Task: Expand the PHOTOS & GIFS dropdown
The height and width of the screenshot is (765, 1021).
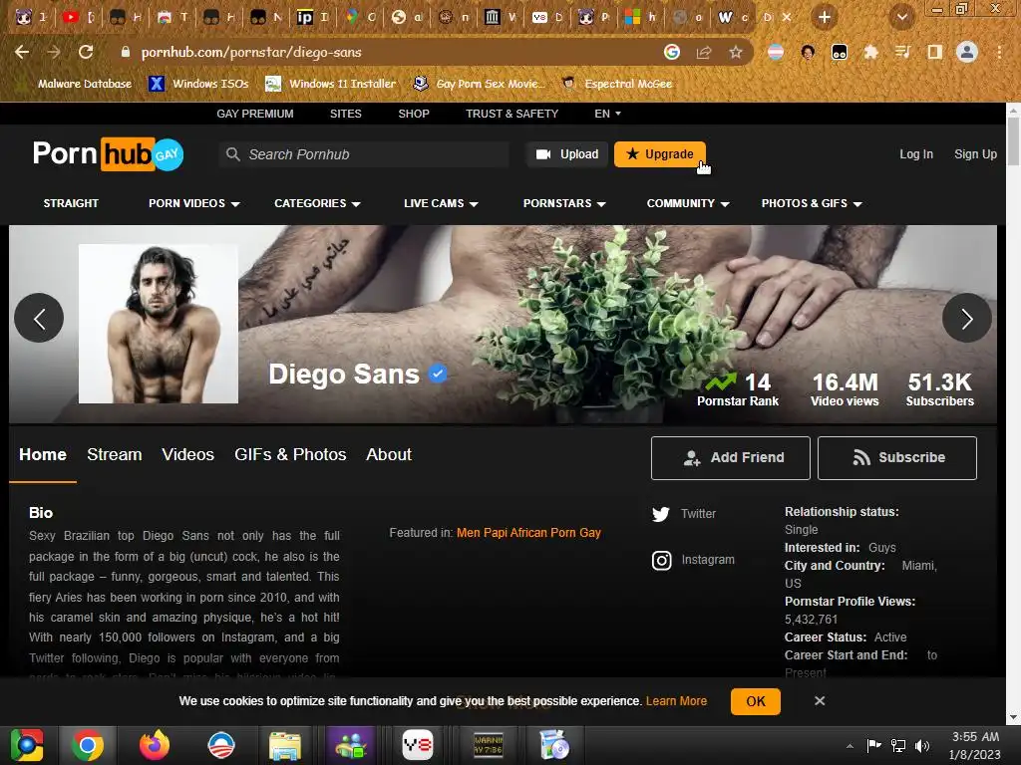Action: pyautogui.click(x=812, y=203)
